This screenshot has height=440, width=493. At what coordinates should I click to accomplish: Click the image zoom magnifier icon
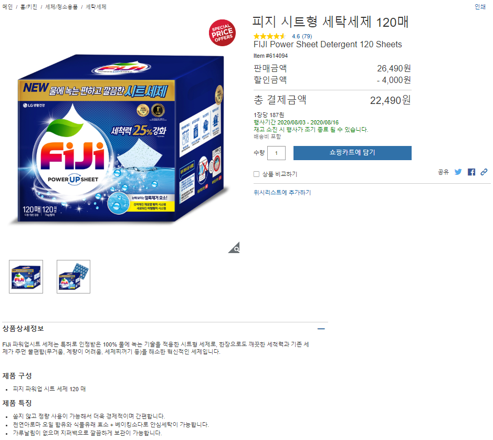[234, 247]
